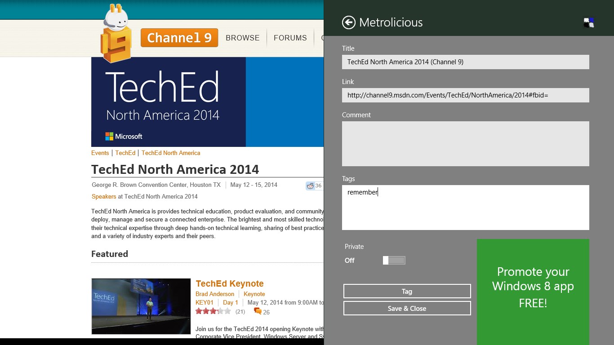The image size is (614, 345).
Task: Click the comments bubble icon beside 26
Action: pyautogui.click(x=258, y=311)
